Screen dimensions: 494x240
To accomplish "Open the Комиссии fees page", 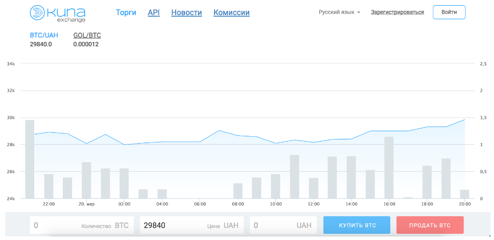I will click(232, 12).
